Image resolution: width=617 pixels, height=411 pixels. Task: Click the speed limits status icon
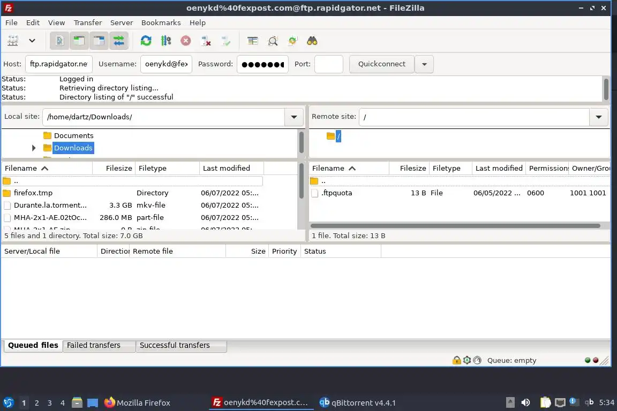(477, 360)
